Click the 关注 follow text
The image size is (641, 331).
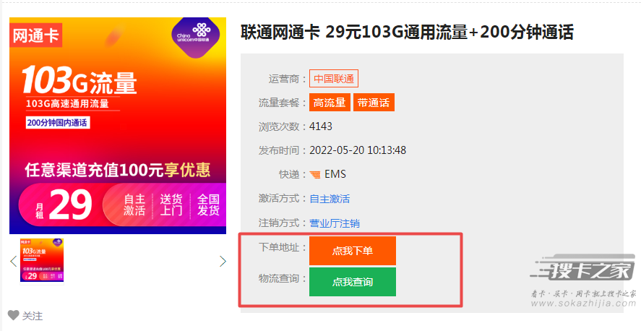[33, 316]
